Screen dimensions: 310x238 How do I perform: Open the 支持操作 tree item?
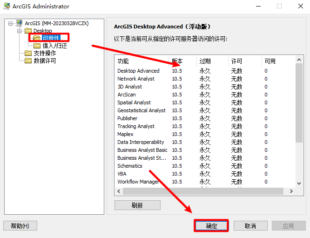[x=45, y=53]
